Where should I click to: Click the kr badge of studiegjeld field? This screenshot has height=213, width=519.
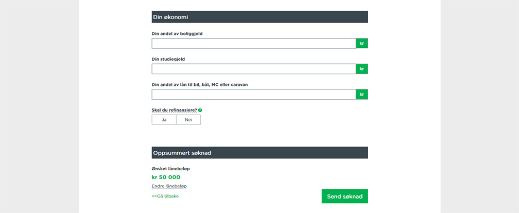tap(362, 69)
